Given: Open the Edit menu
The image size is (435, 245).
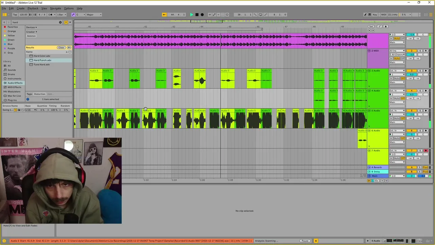Looking at the screenshot, I should (x=11, y=8).
